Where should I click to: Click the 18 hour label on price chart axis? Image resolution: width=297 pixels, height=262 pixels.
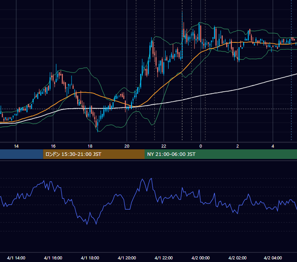pyautogui.click(x=90, y=146)
